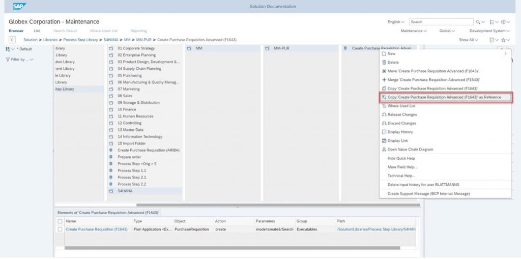Click the search magnifier icon
Screen dimensions: 521x259
[x=478, y=22]
